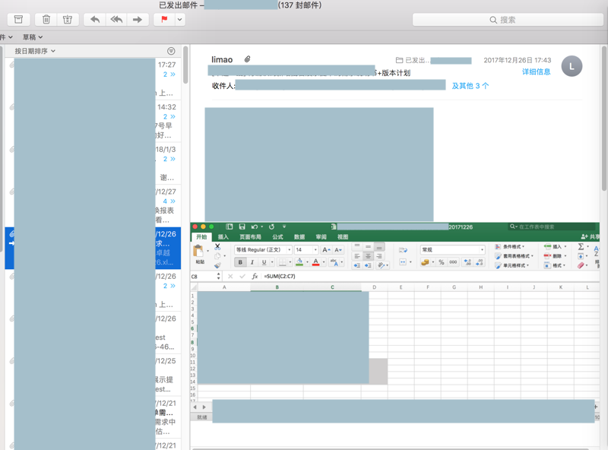Viewport: 608px width, 450px height.
Task: Open Excel 单元格样式 menu
Action: [512, 265]
